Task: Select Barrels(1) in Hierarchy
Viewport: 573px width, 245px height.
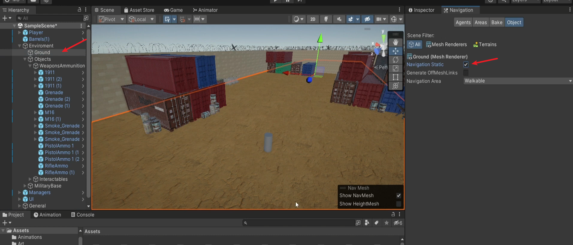Action: tap(39, 39)
